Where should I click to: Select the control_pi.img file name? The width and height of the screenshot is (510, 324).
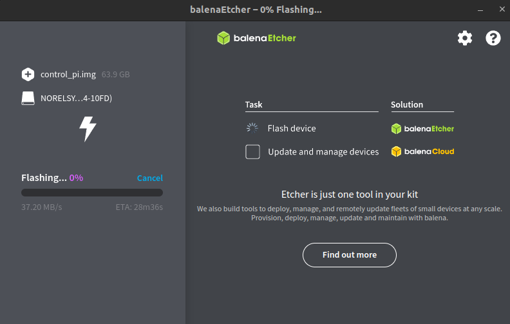pyautogui.click(x=68, y=74)
